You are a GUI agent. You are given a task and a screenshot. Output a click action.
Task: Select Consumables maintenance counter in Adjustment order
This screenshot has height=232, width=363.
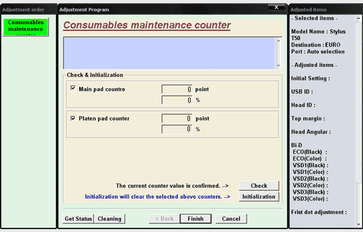(x=25, y=27)
